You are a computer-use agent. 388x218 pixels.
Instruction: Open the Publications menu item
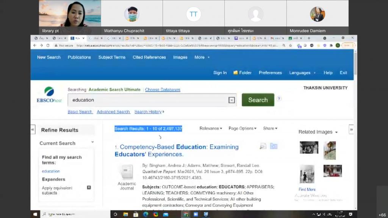(x=79, y=57)
